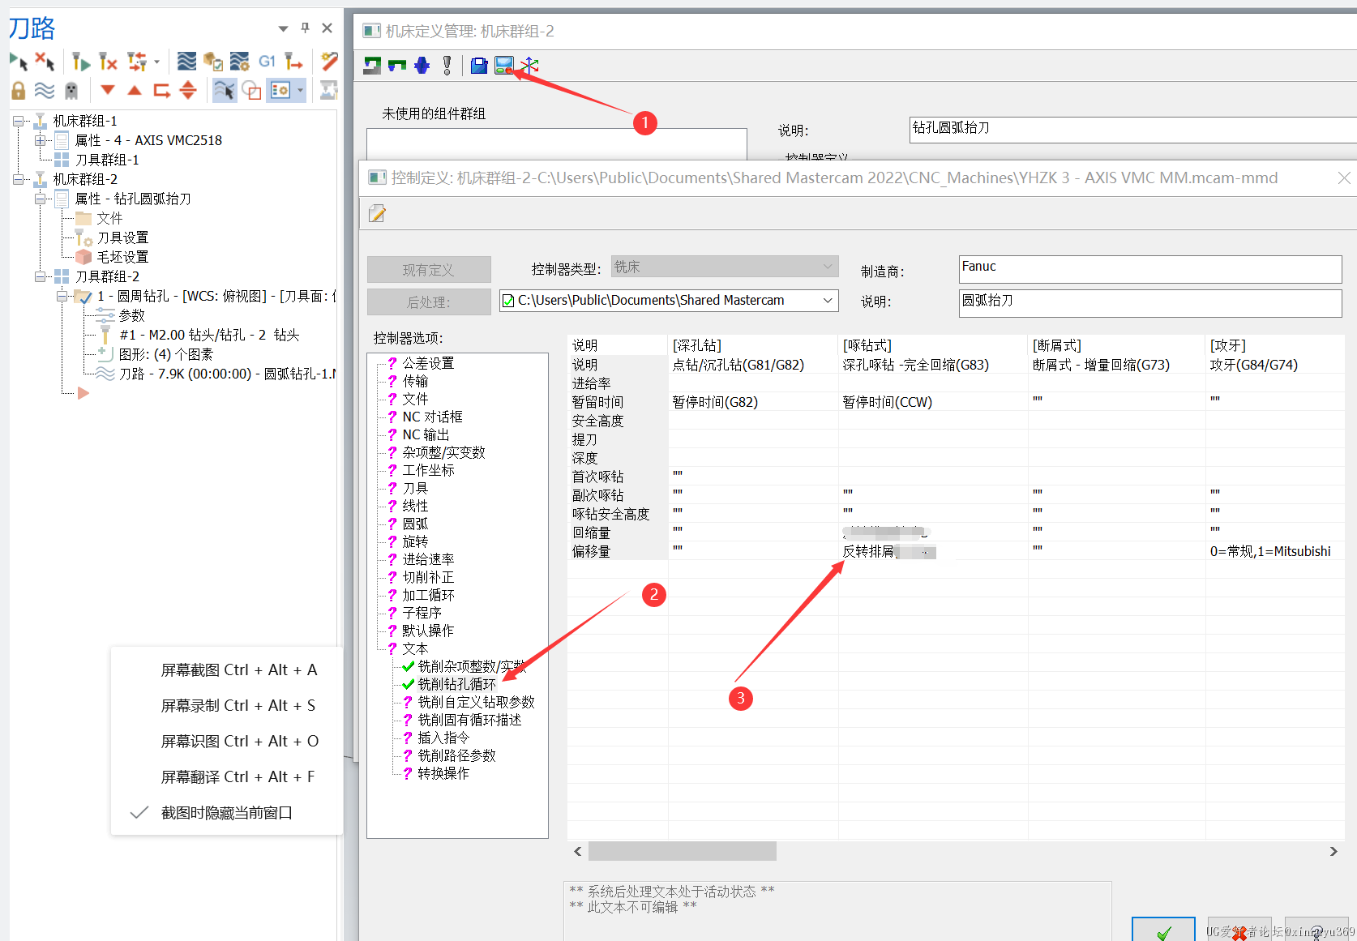The width and height of the screenshot is (1357, 941).
Task: Click the circle and square overlap icon
Action: pyautogui.click(x=252, y=90)
